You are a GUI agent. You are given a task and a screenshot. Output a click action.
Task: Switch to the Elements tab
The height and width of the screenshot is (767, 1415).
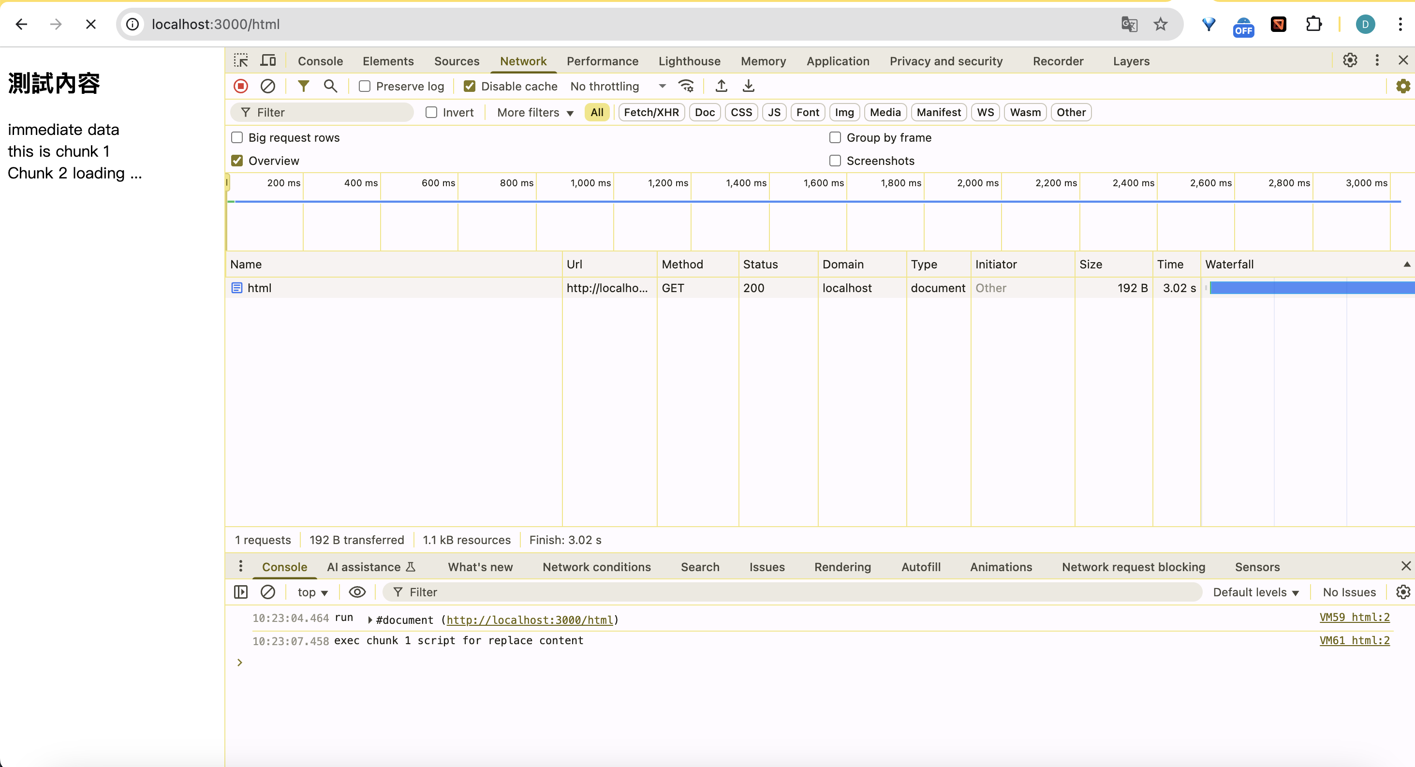point(388,61)
